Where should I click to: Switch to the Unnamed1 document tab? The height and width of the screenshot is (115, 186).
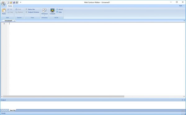[8, 21]
